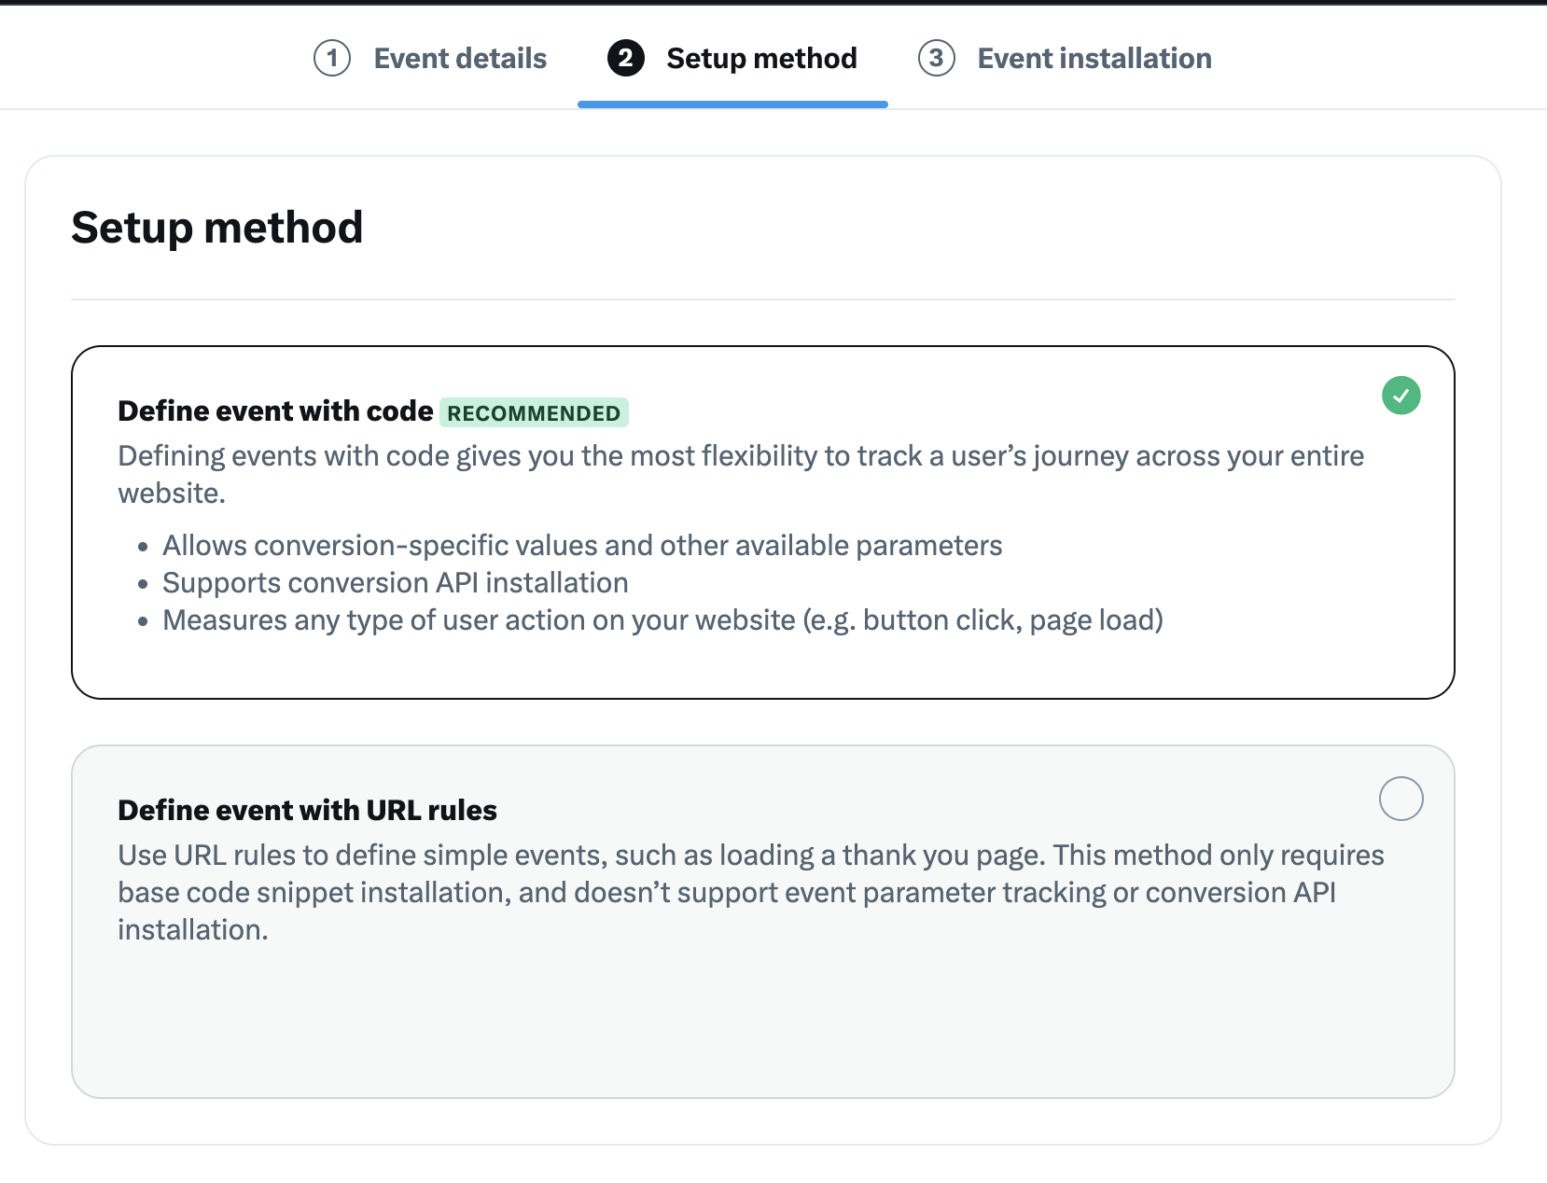The image size is (1547, 1183).
Task: Click the 'Supports conversion API installation' bullet
Action: click(x=395, y=583)
